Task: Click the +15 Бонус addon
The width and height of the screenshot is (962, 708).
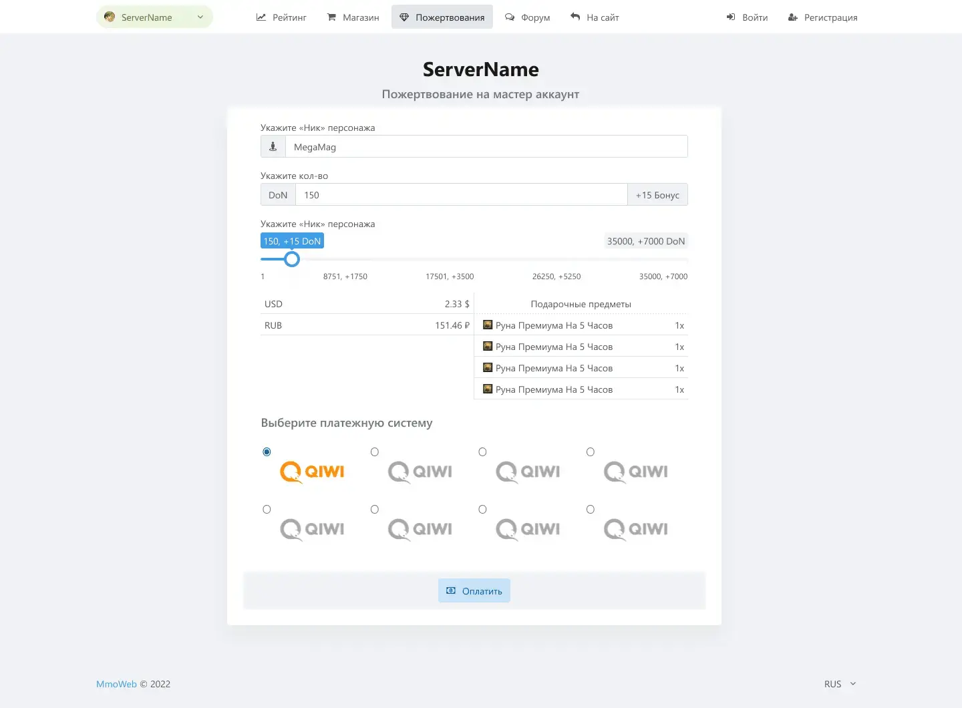Action: (657, 195)
